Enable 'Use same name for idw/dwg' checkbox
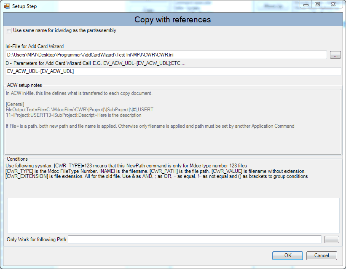346x269 pixels. click(x=9, y=31)
